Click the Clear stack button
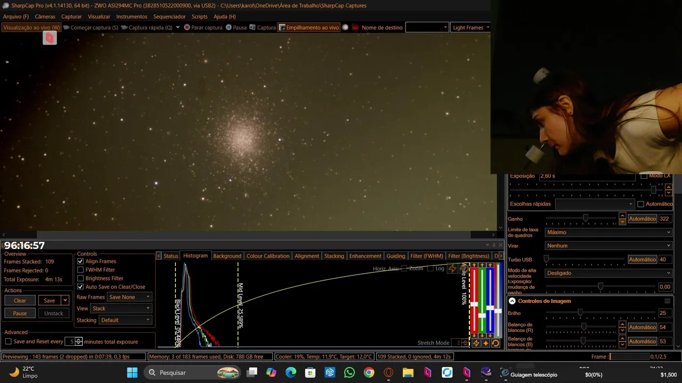682x383 pixels. tap(20, 301)
